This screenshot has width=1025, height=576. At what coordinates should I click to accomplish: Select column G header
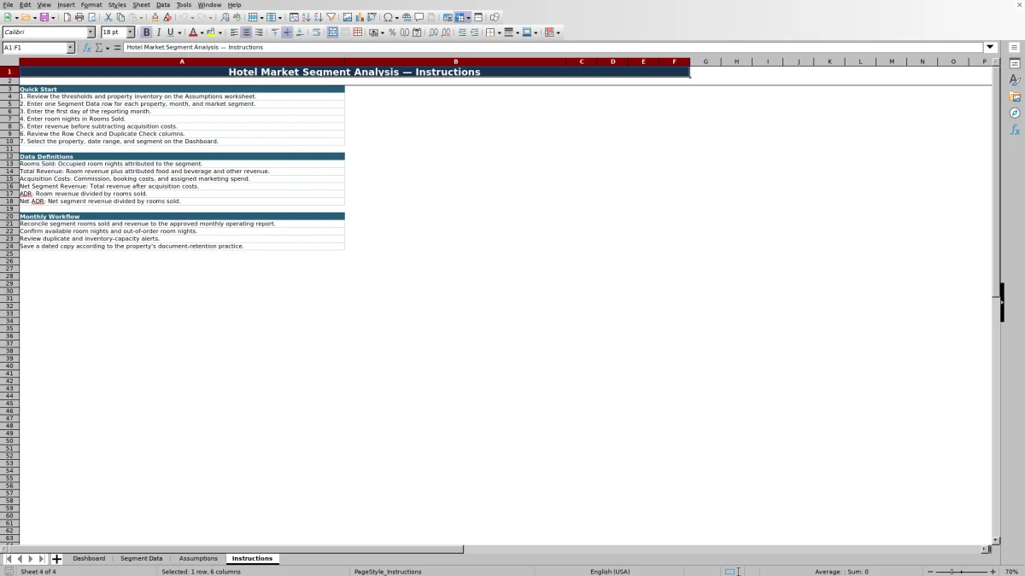click(x=706, y=61)
